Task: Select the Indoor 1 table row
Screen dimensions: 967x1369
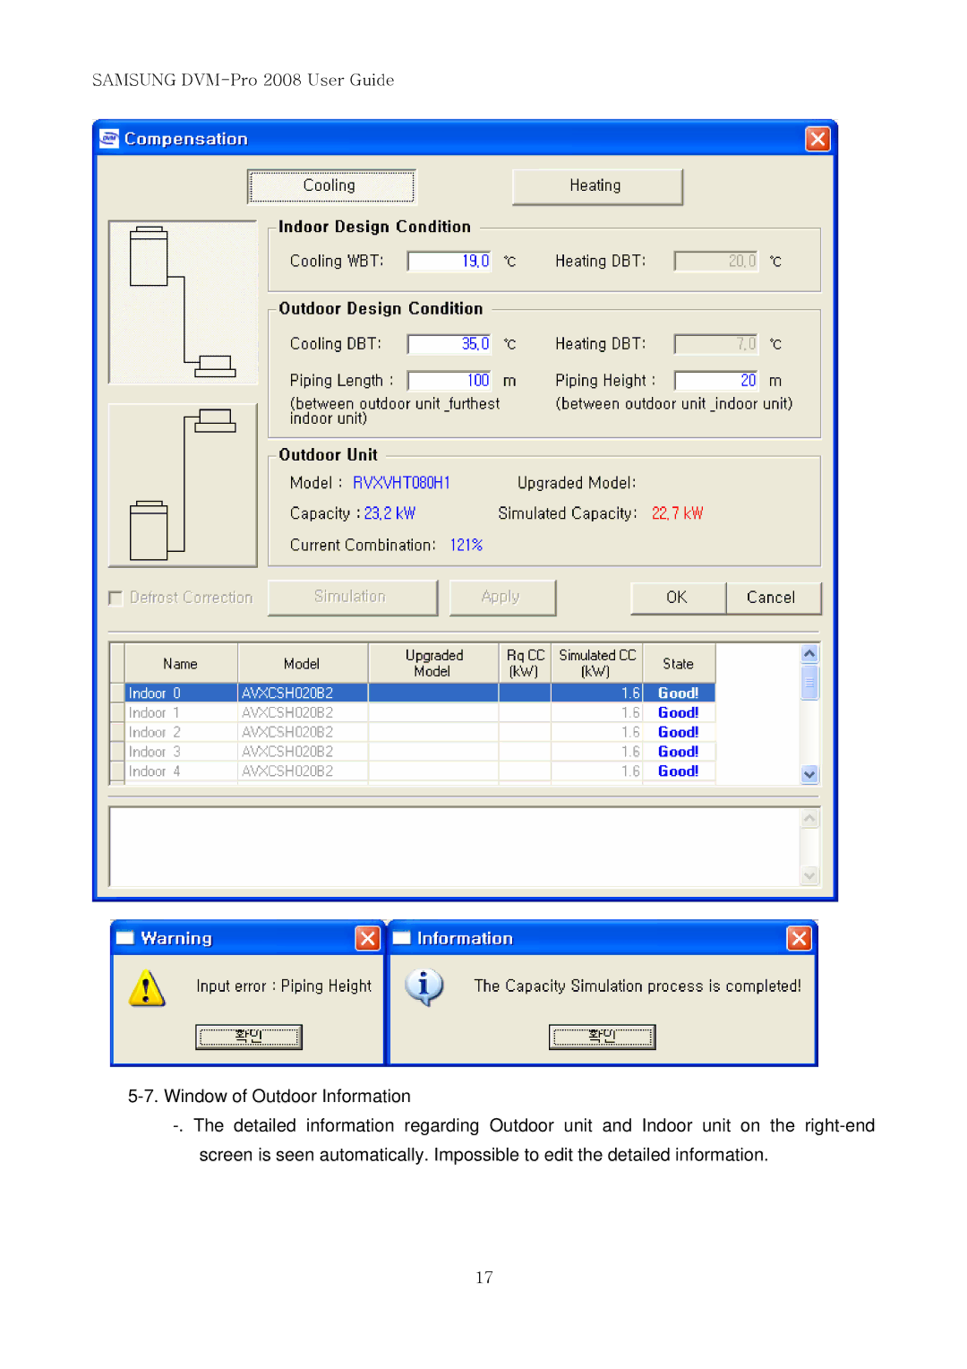Action: [x=412, y=712]
